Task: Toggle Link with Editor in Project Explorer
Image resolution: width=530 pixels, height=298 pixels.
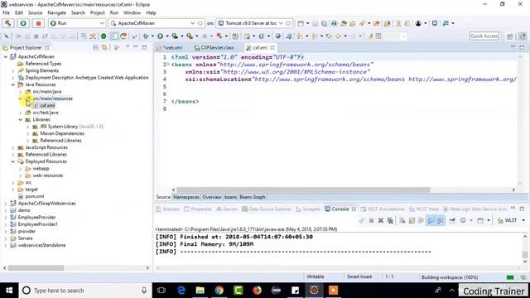Action: 104,48
